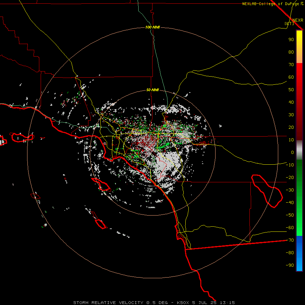Click the positive 90 scale value
The height and width of the screenshot is (305, 305).
point(291,40)
